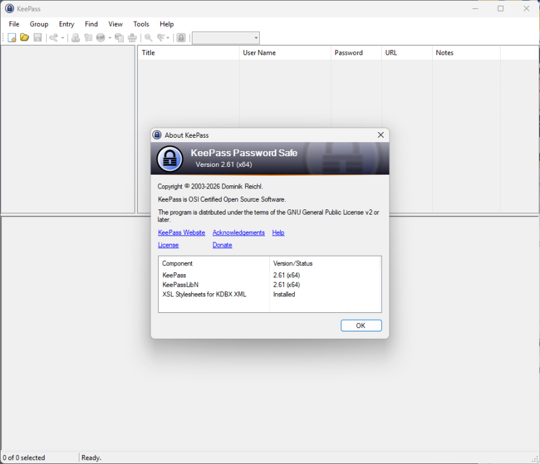Viewport: 540px width, 464px height.
Task: Click the Save database floppy icon
Action: click(37, 38)
